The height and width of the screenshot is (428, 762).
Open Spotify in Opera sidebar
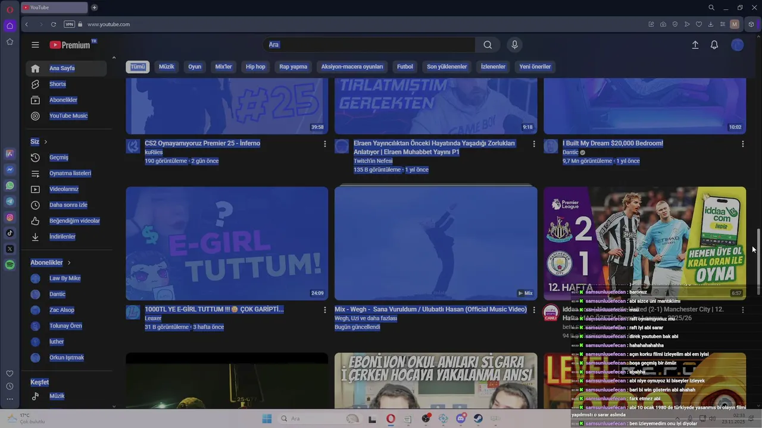coord(10,265)
